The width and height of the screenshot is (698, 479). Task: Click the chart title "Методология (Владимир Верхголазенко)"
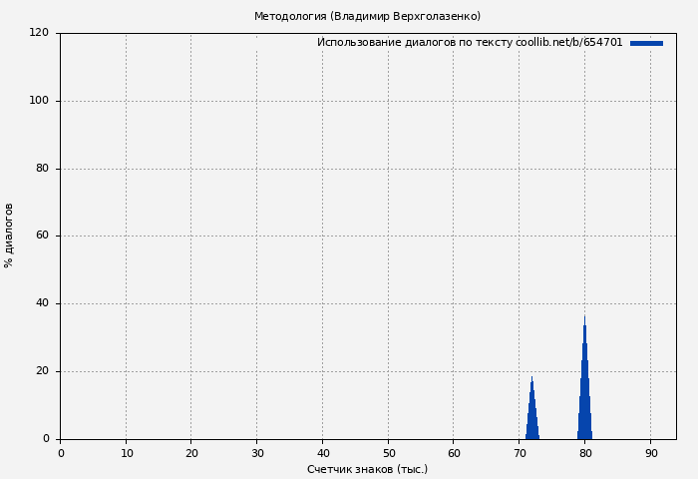[367, 16]
